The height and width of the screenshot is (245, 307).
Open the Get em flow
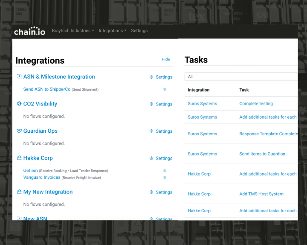[x=30, y=171]
